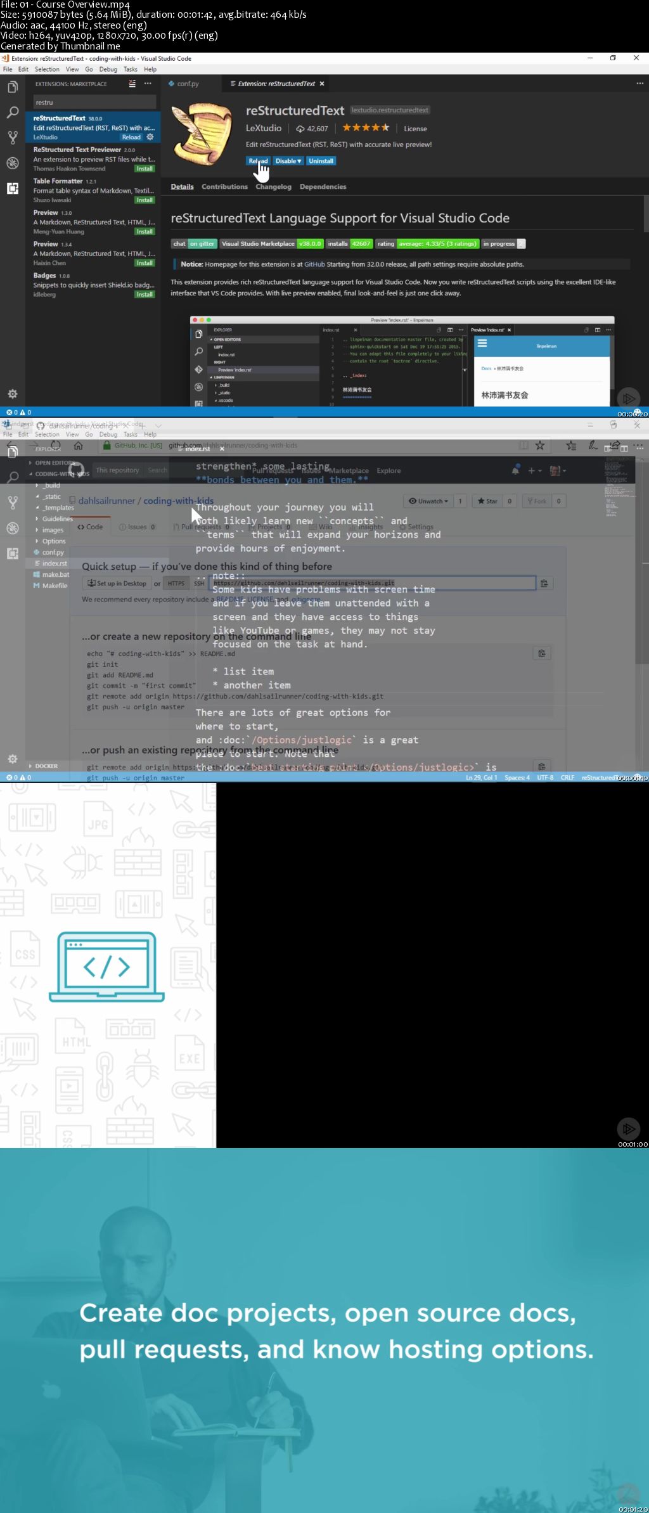The image size is (649, 1513).
Task: Click the Manage gear below the Marketplace extension list
Action: point(13,394)
